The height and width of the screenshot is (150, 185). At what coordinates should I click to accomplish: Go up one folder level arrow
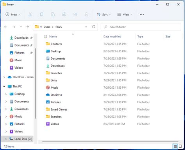click(x=28, y=27)
